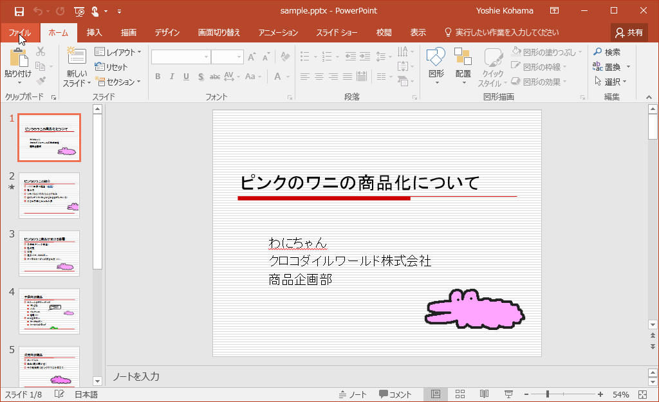This screenshot has width=659, height=402.
Task: Open the 挿入 ribbon tab
Action: pos(94,32)
